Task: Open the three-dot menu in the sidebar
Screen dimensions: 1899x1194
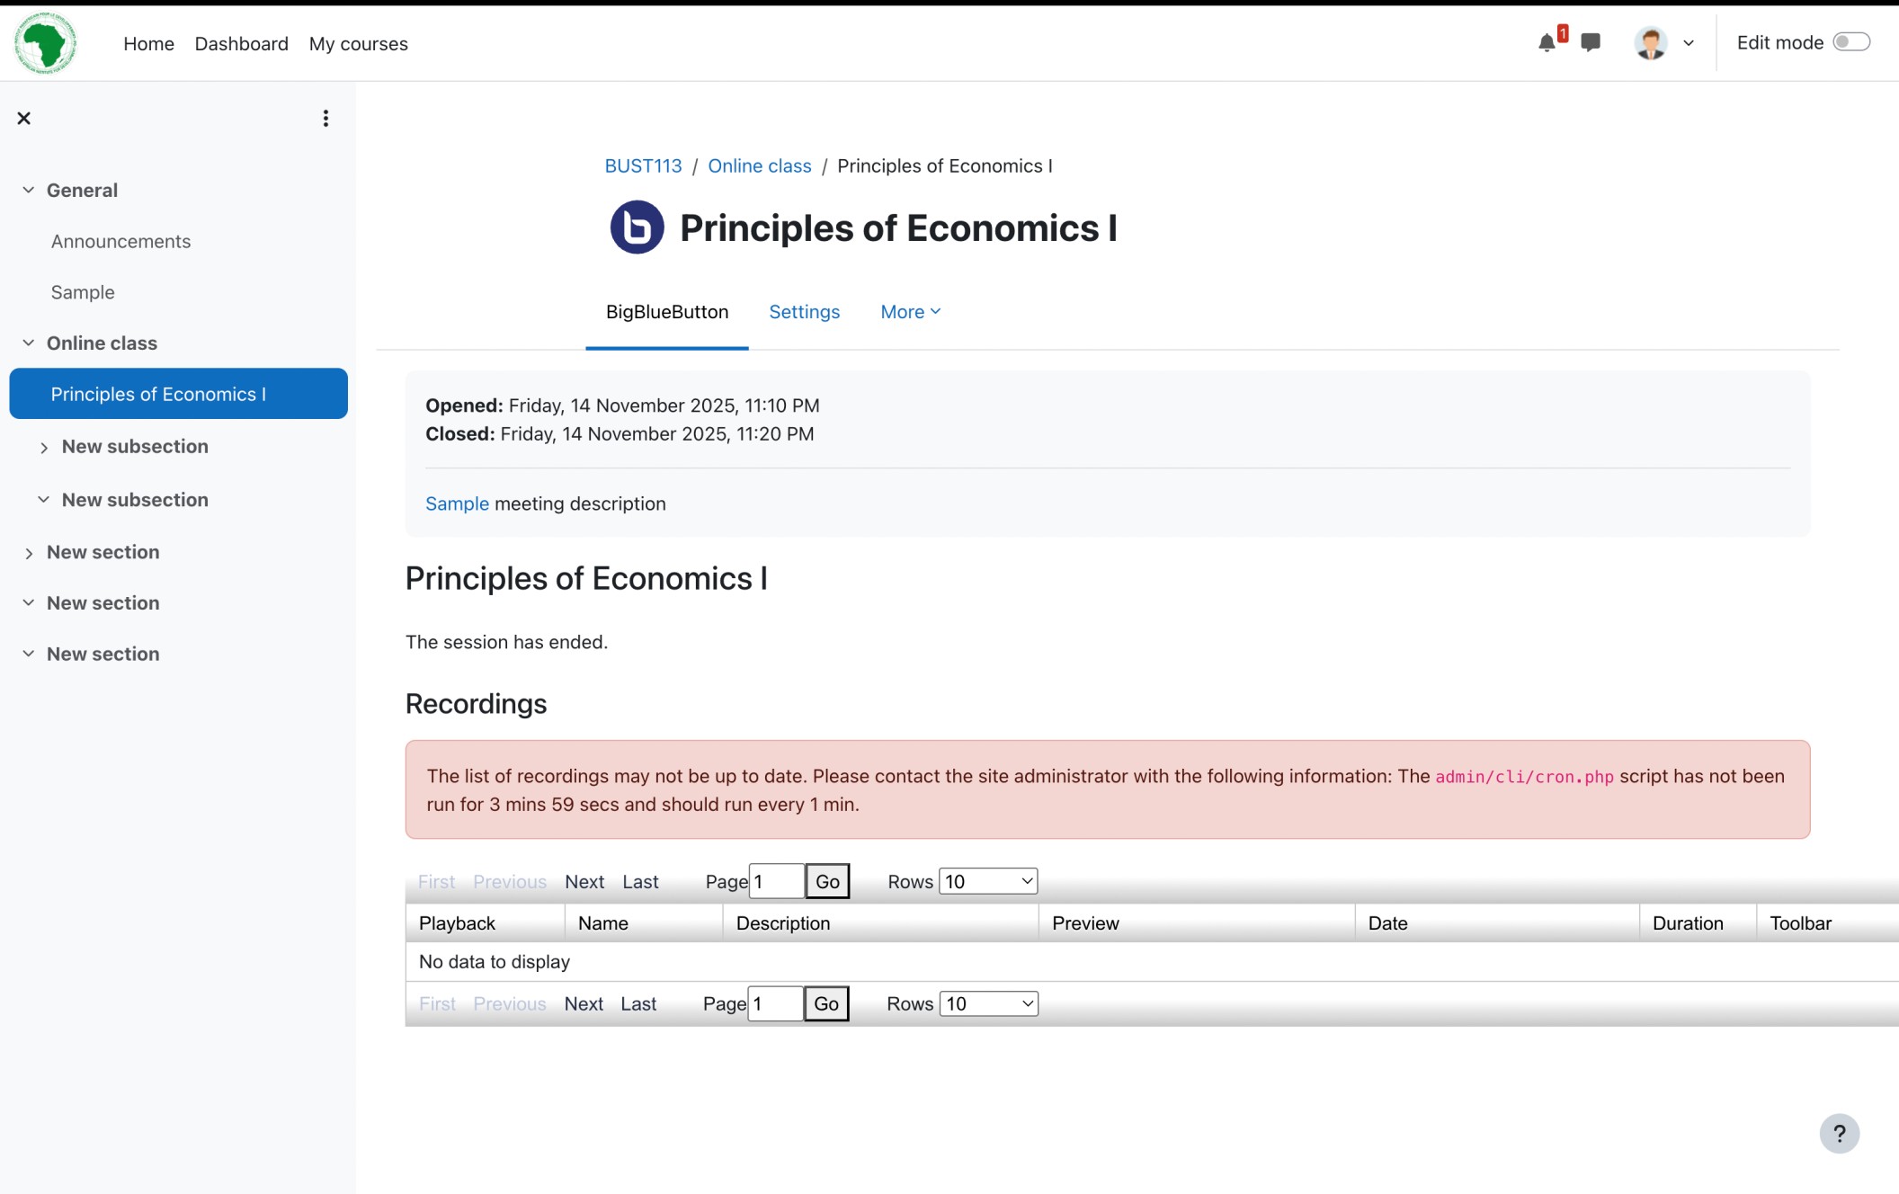Action: (325, 118)
